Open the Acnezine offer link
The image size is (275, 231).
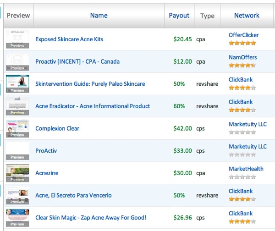pyautogui.click(x=47, y=173)
